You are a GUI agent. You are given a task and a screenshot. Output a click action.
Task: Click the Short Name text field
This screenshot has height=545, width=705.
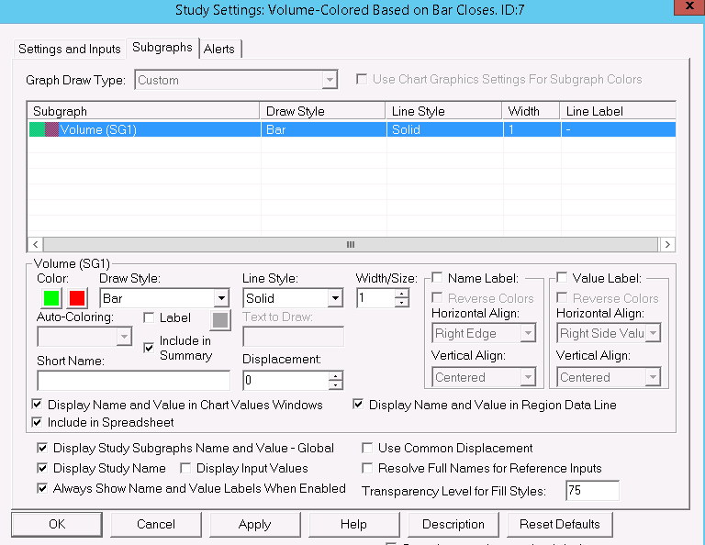tap(133, 380)
